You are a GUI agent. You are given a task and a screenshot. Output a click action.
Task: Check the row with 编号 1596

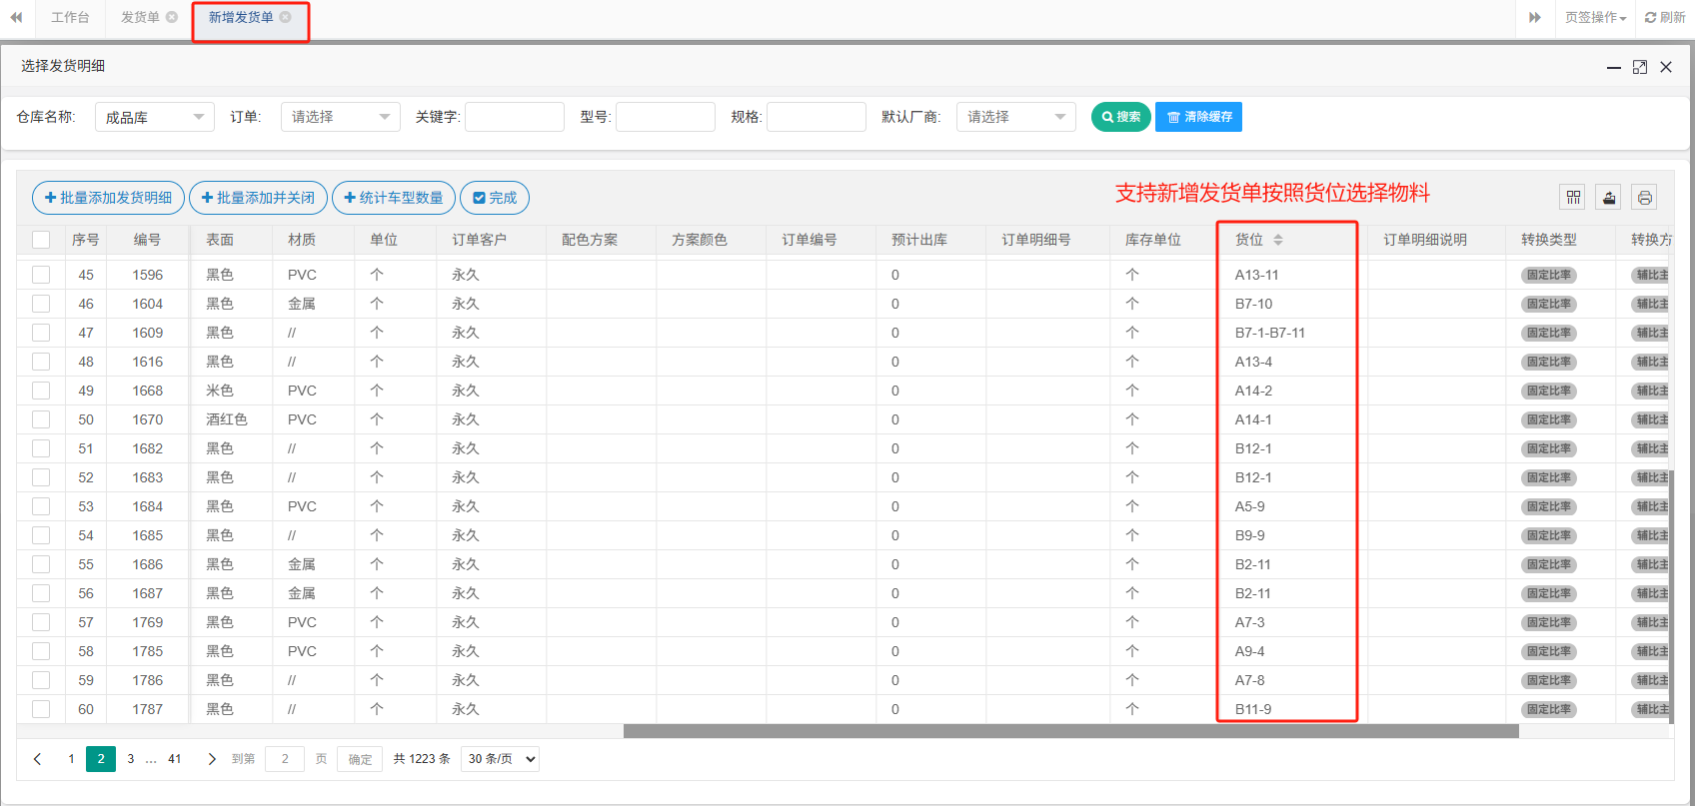41,275
